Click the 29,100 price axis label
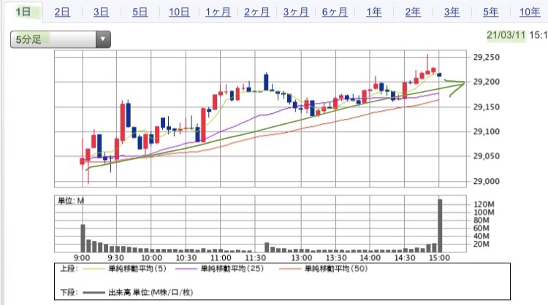The height and width of the screenshot is (305, 548). (x=486, y=131)
